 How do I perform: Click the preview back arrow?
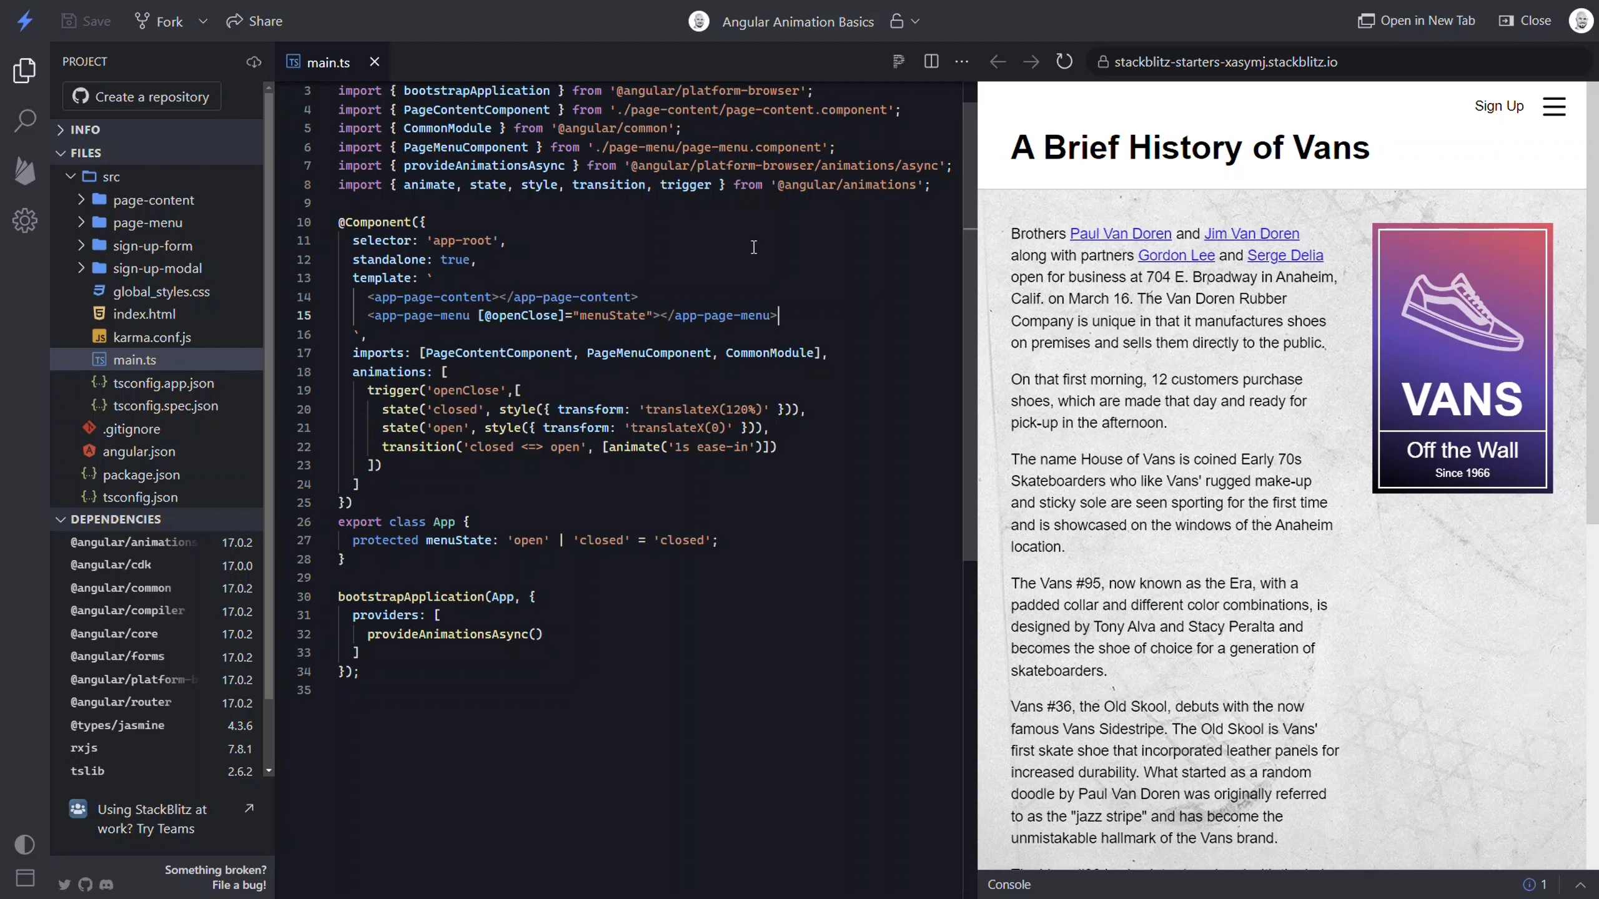(998, 62)
